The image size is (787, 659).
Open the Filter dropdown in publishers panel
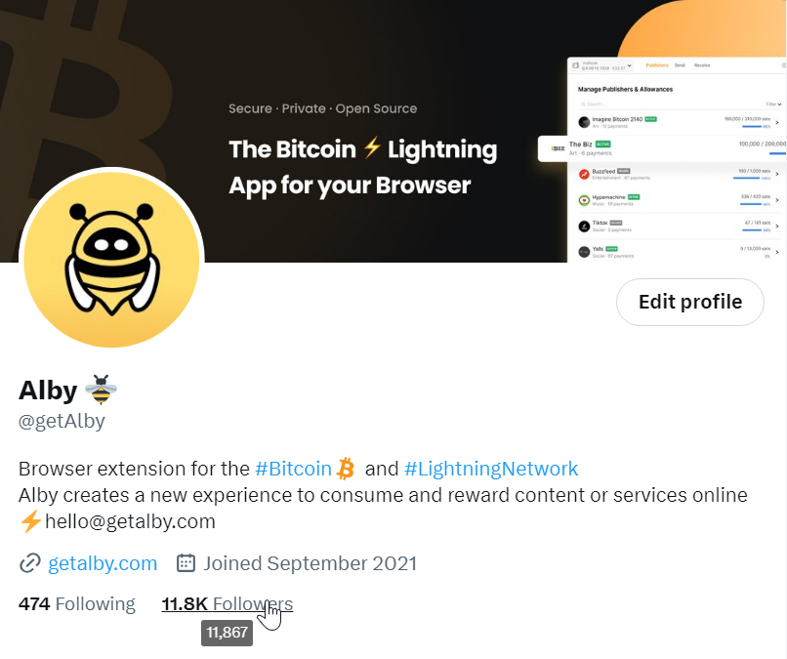coord(773,104)
